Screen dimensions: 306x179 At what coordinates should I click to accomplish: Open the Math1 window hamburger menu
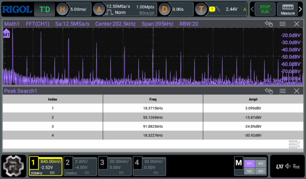click(282, 24)
